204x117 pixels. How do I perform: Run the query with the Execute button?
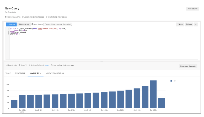11,24
